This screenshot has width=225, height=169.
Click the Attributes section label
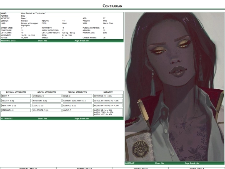pyautogui.click(x=7, y=119)
